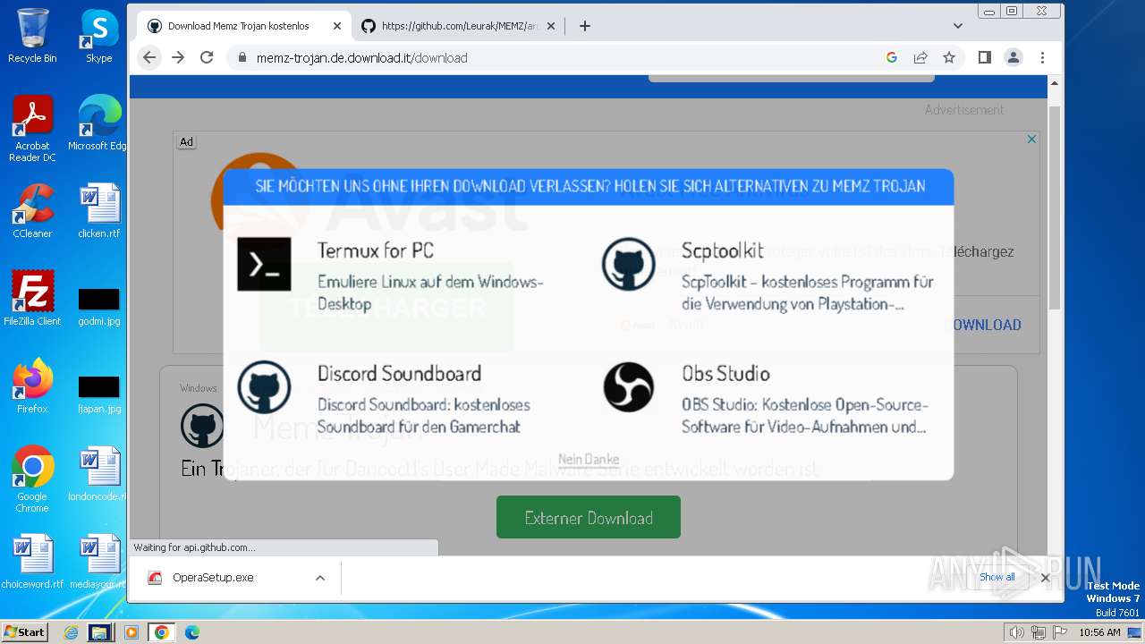Viewport: 1145px width, 644px height.
Task: Open Scptoolkit title link
Action: tap(723, 250)
